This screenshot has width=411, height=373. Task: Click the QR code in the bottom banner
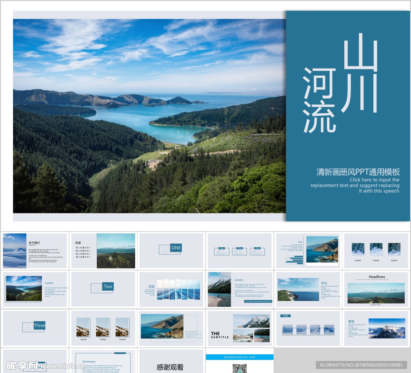tap(240, 369)
